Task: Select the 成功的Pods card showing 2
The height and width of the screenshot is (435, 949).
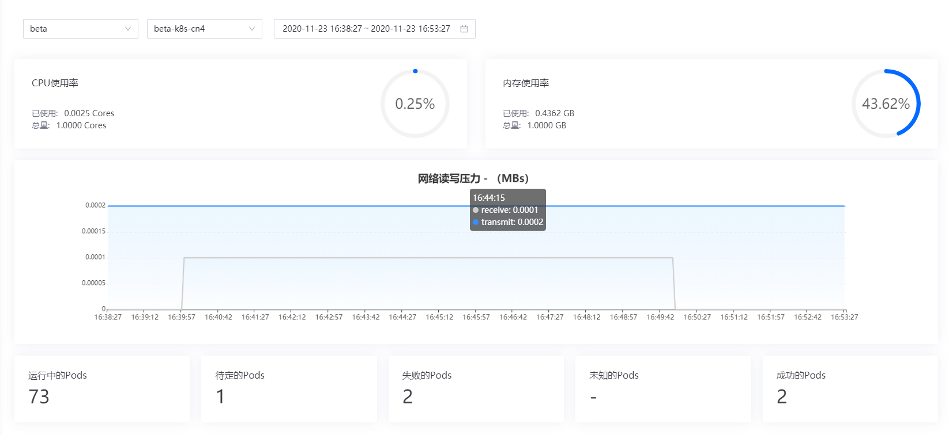Action: (850, 389)
